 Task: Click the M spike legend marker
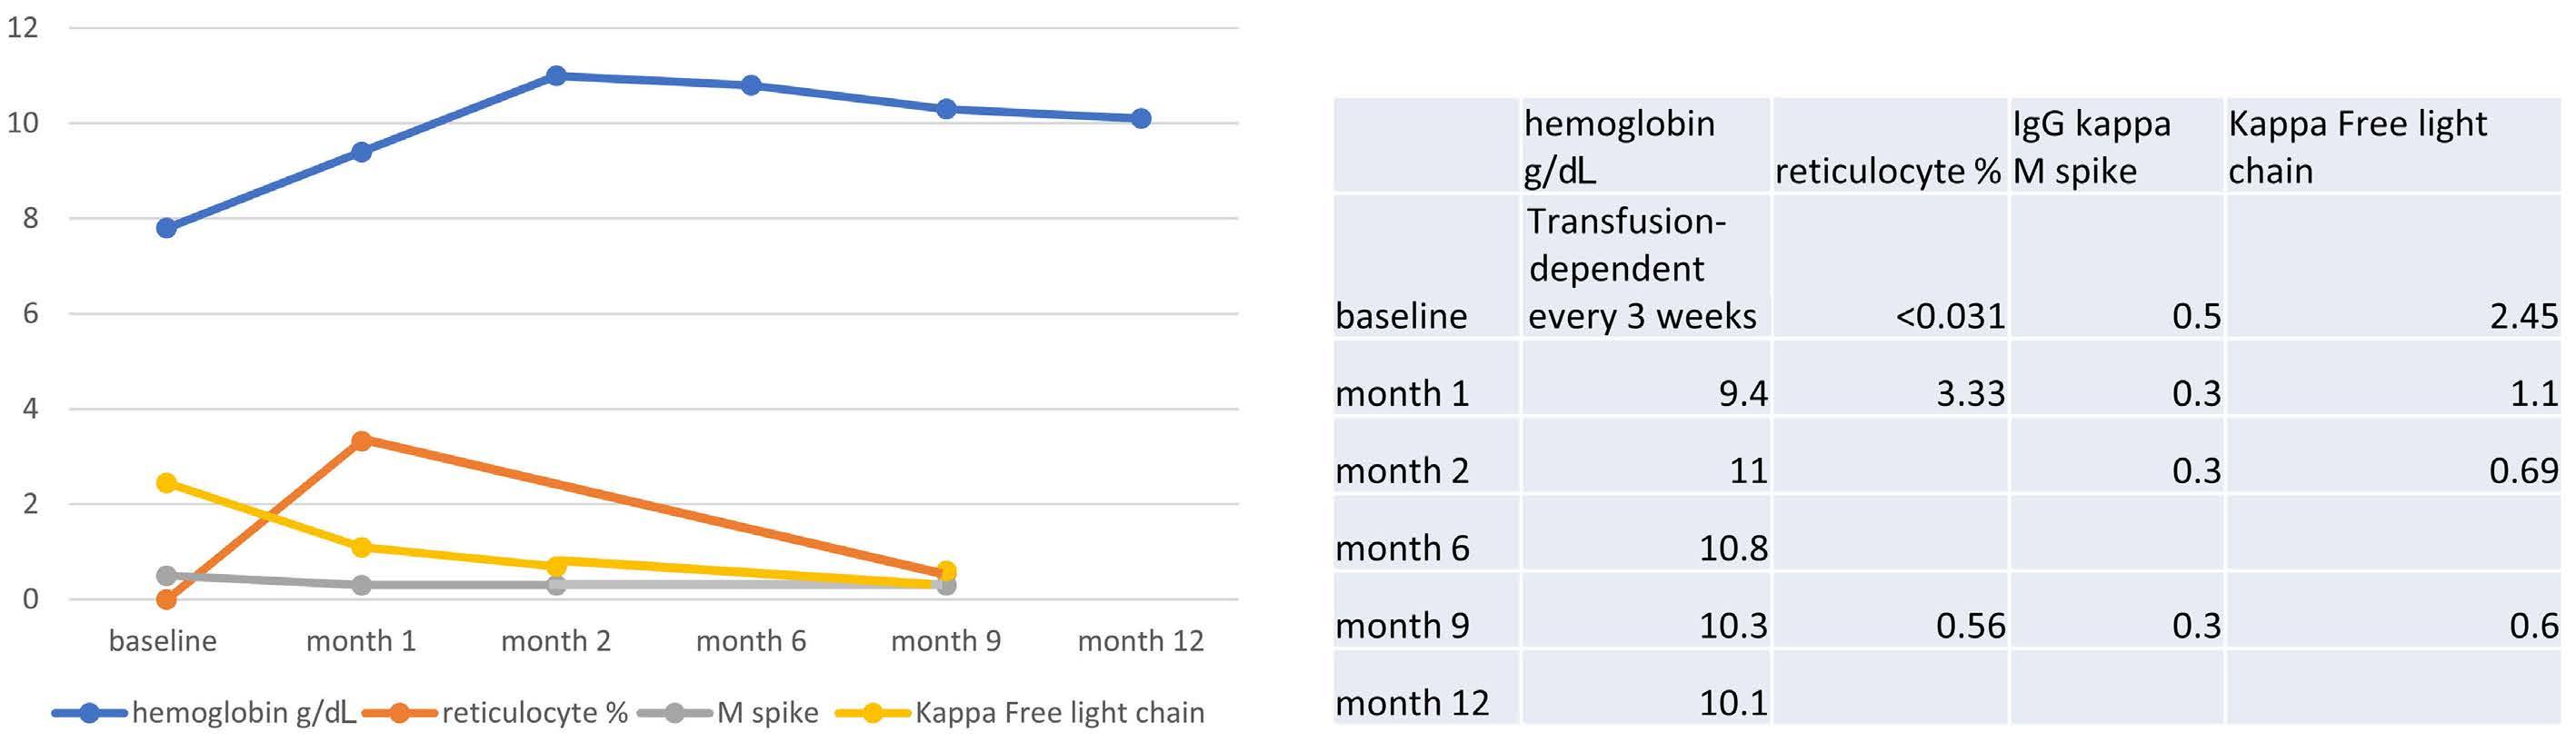675,713
